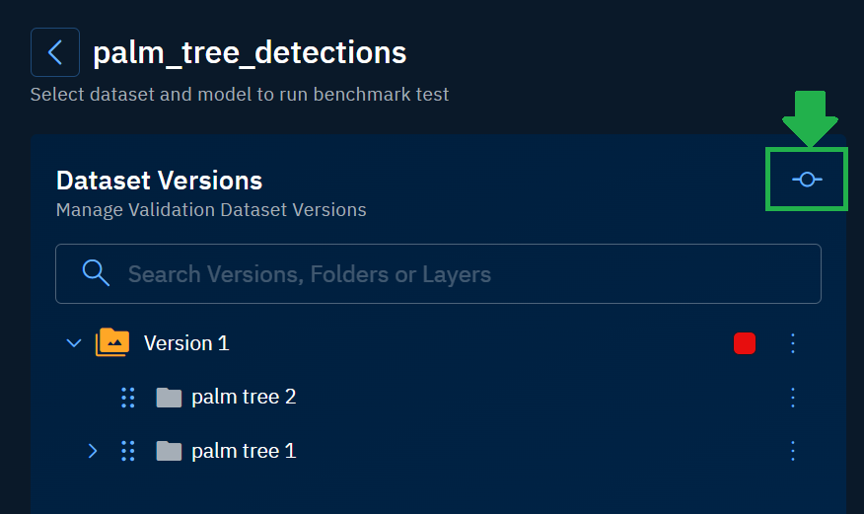The height and width of the screenshot is (514, 864).
Task: Click palm tree 2 drag handle
Action: coord(127,397)
